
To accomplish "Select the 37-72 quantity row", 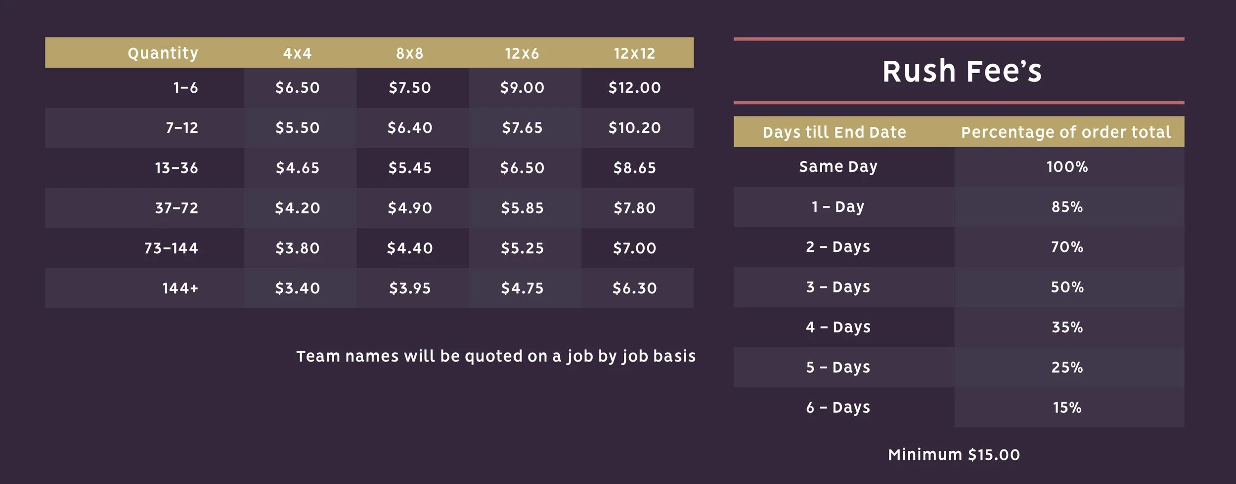I will tap(369, 208).
